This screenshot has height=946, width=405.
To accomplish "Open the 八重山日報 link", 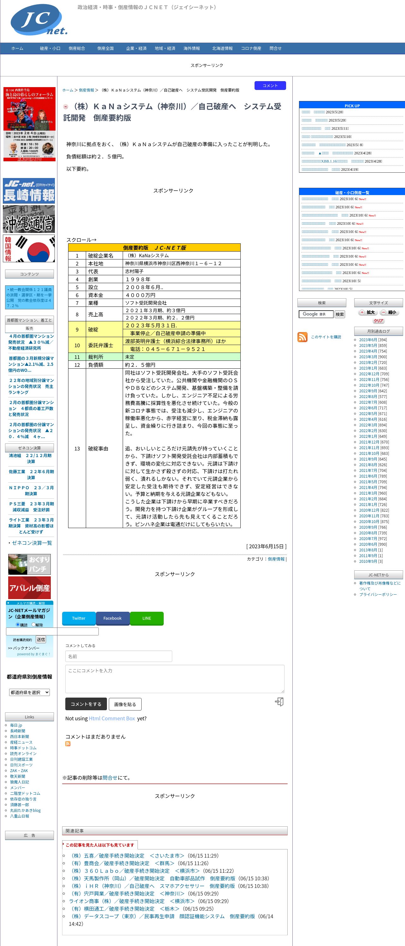I will coord(20,816).
